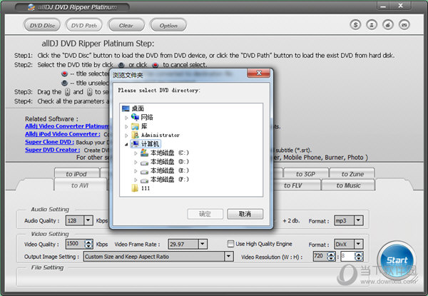Open the Video Frame Rate dropdown
This screenshot has height=296, width=428.
click(203, 244)
